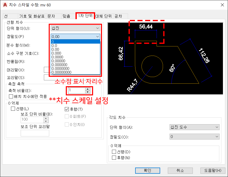228x177 pixels.
Task: Switch to 기호 및 화살표 tab
Action: tap(32, 16)
